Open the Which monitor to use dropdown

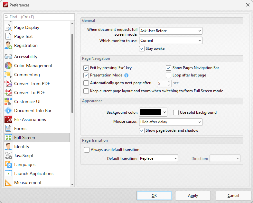tap(171, 40)
